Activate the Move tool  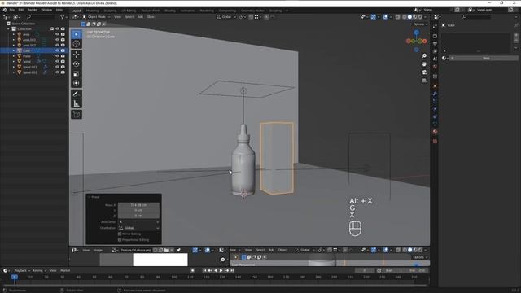click(77, 55)
